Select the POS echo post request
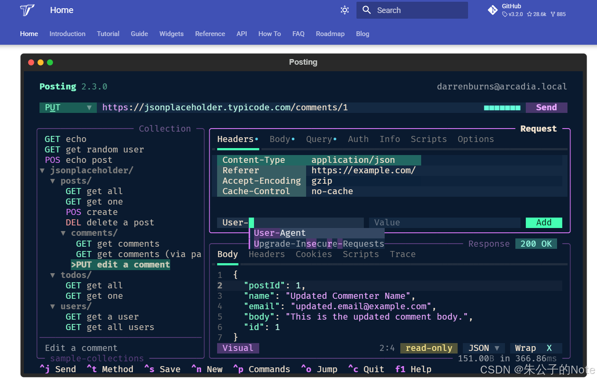597x380 pixels. (79, 160)
